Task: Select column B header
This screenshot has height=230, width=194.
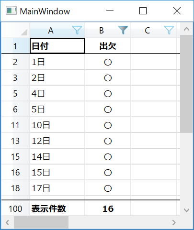Action: [x=108, y=30]
